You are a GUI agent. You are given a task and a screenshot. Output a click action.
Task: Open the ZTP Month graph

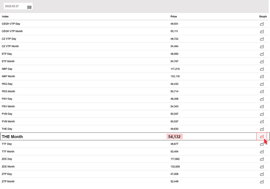262,181
